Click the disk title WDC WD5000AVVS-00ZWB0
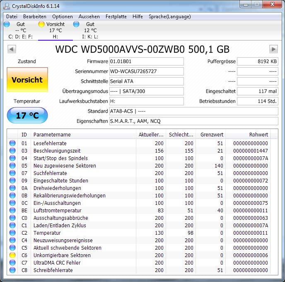This screenshot has width=285, height=282. [142, 49]
